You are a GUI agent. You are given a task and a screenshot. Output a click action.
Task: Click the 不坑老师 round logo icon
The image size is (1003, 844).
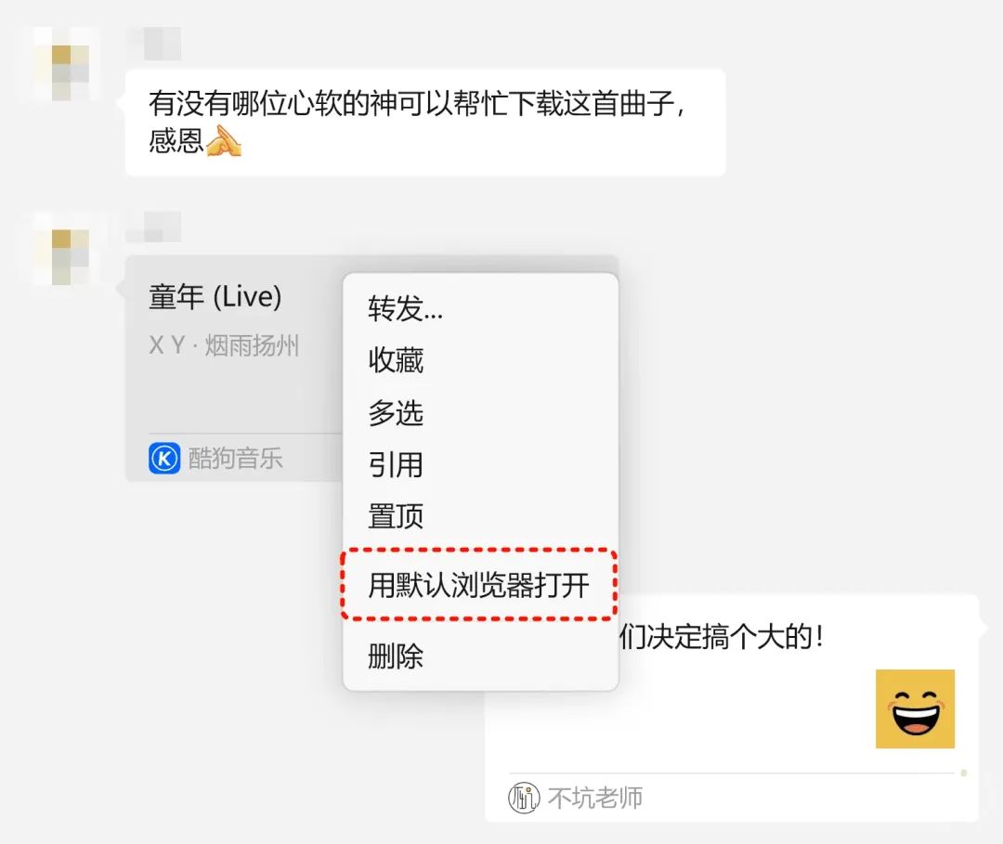coord(524,798)
